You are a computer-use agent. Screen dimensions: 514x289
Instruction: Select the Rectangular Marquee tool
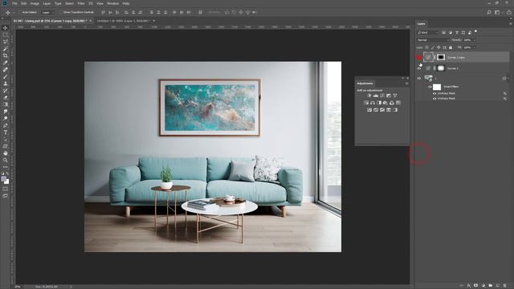click(6, 35)
